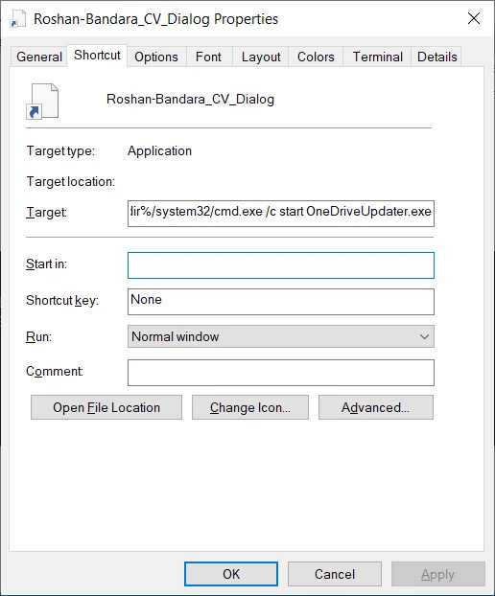Open the Layout tab
This screenshot has width=495, height=596.
(261, 57)
